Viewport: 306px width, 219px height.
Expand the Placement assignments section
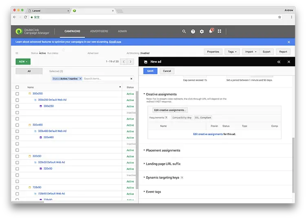(163, 150)
